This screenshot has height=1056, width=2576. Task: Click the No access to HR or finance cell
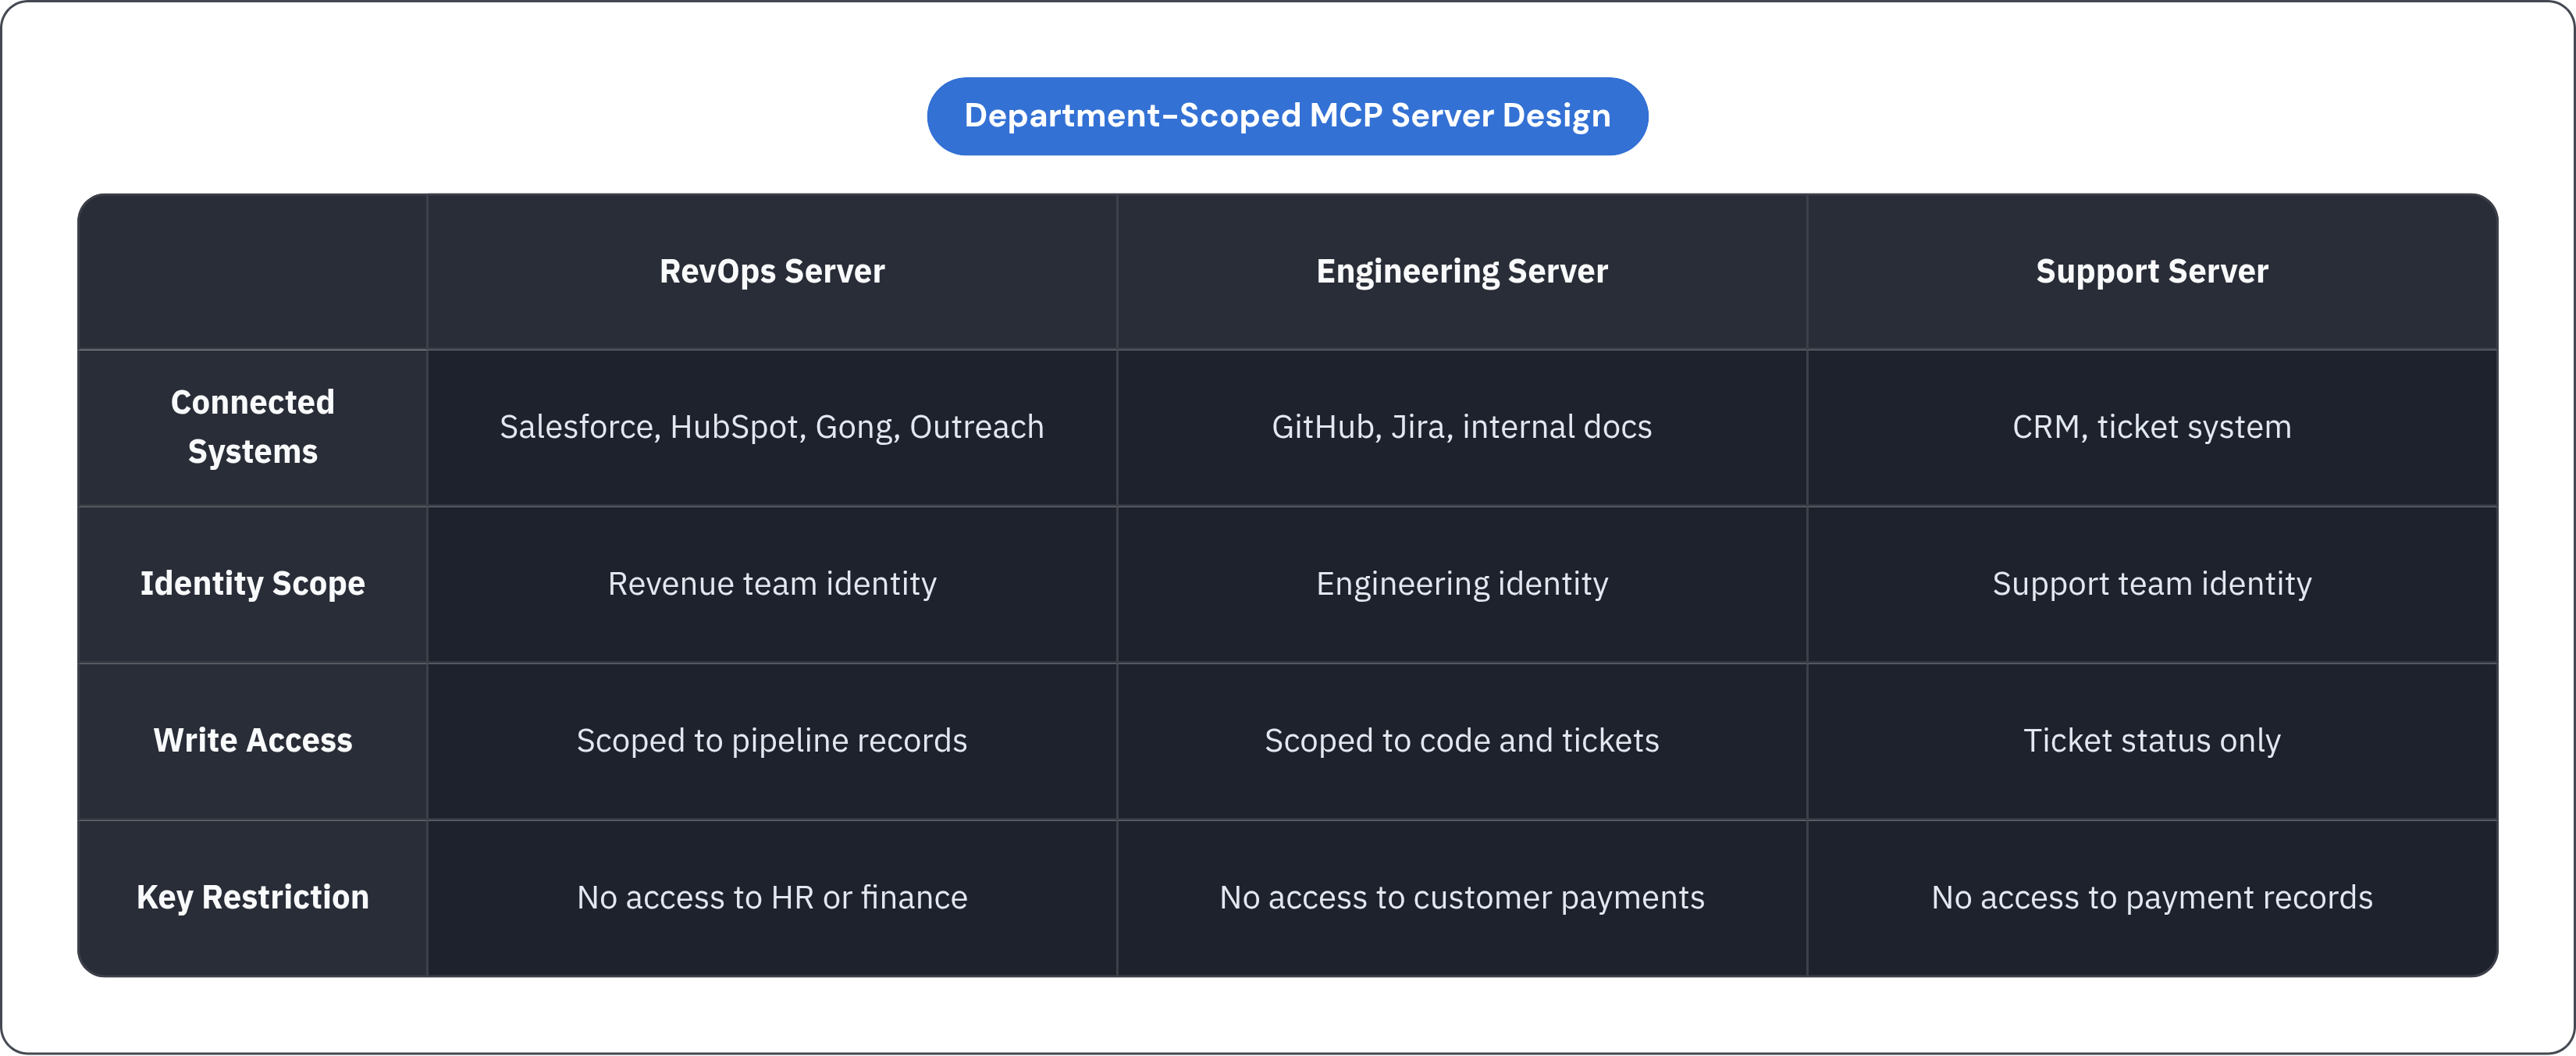(x=772, y=898)
